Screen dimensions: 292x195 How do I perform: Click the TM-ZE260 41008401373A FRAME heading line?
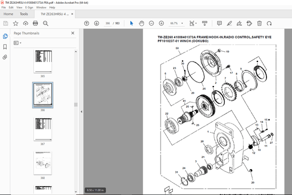click(x=215, y=37)
